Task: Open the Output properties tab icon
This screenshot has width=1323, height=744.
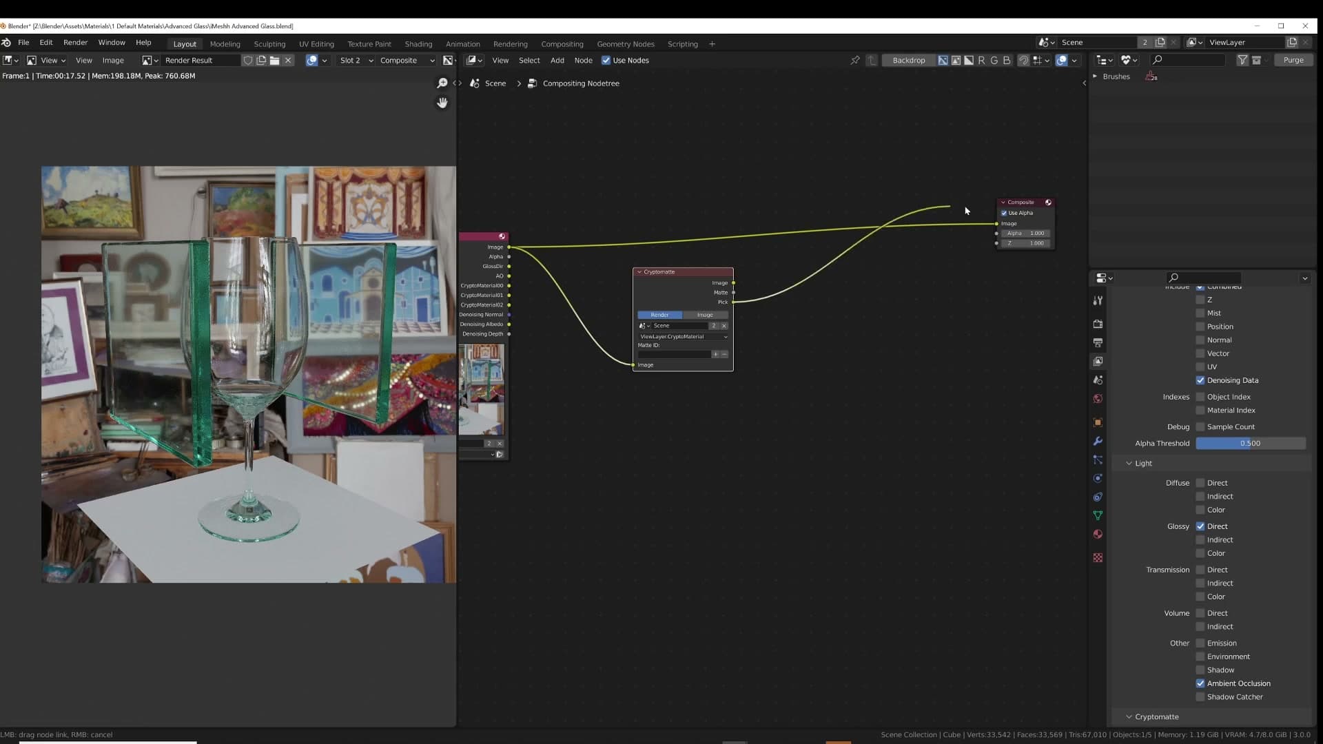Action: click(x=1098, y=342)
